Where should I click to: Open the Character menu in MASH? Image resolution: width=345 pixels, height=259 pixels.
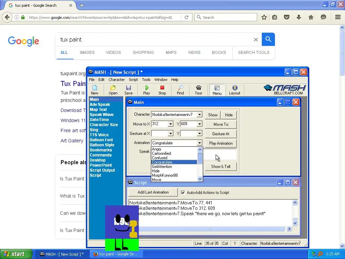point(117,80)
